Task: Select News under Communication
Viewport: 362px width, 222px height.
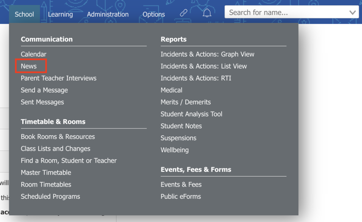Action: (x=29, y=66)
